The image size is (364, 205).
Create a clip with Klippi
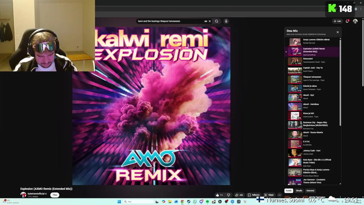269,195
